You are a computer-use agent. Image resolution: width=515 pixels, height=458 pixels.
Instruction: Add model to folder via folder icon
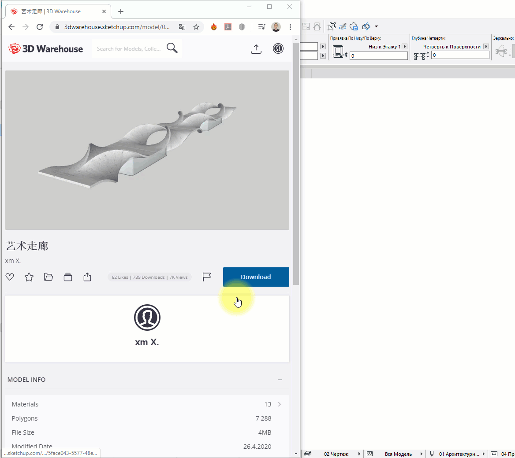point(49,277)
